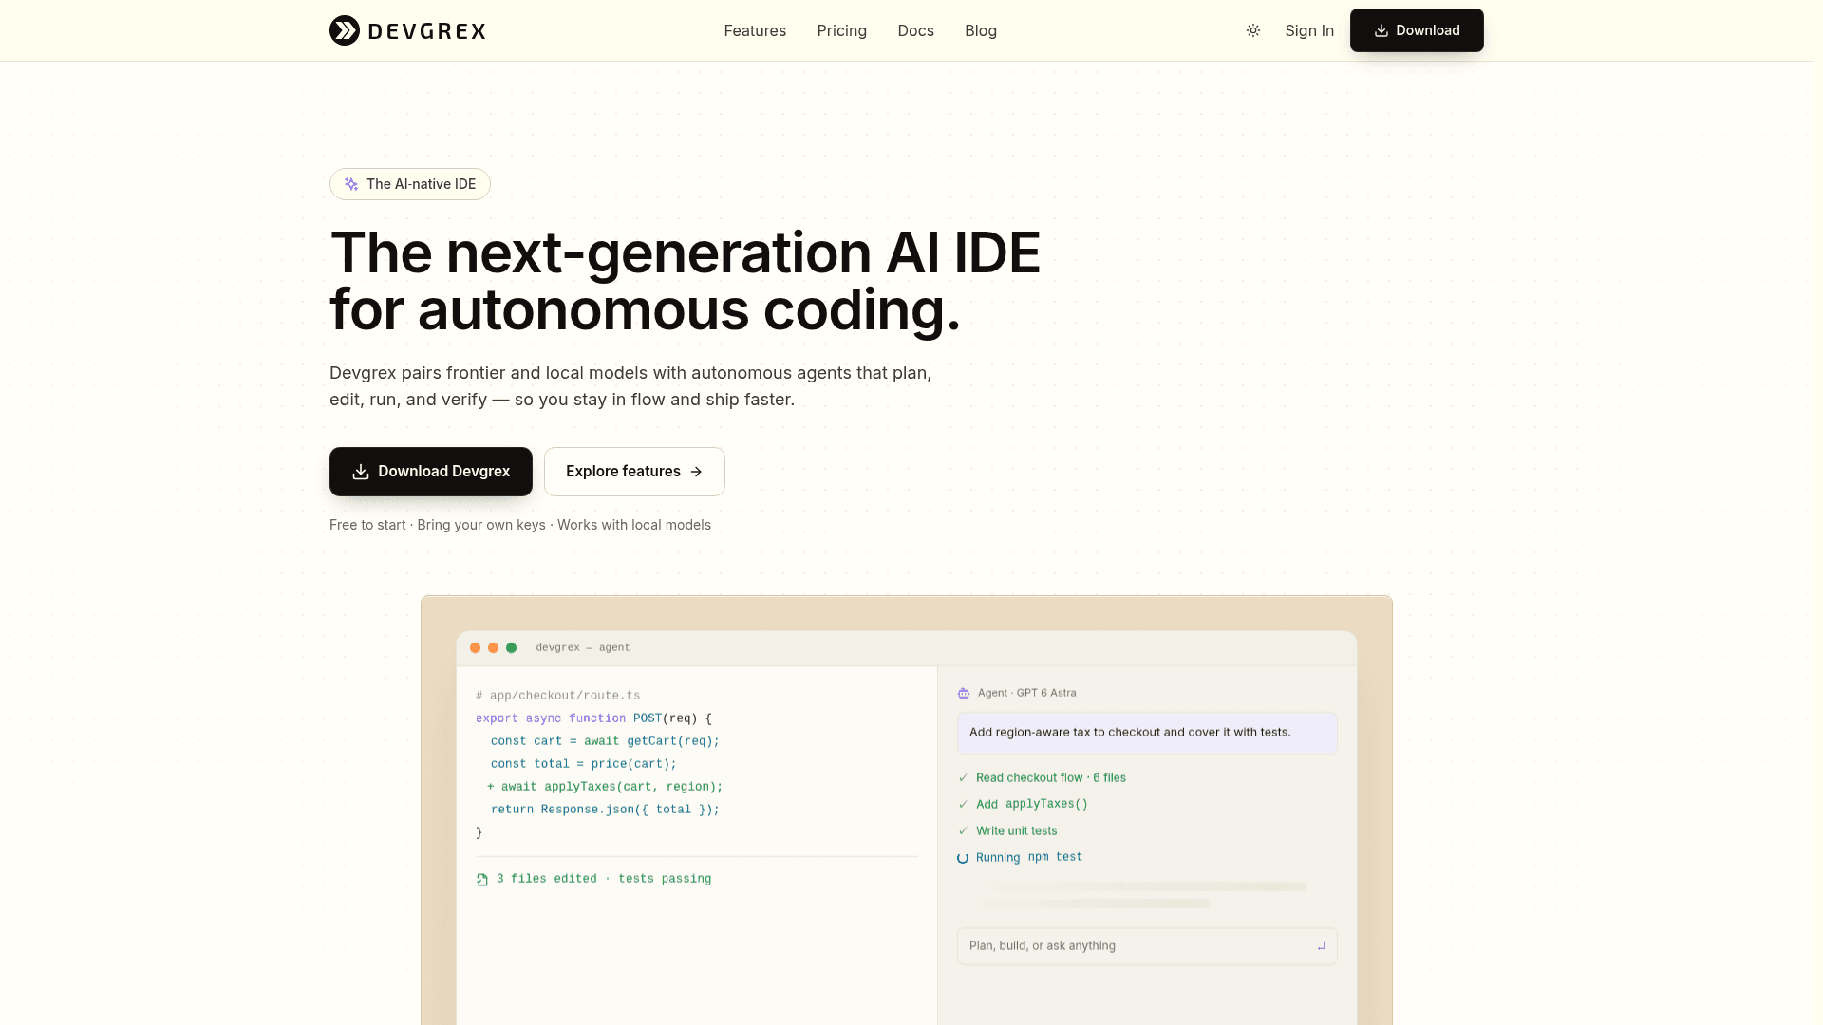This screenshot has height=1025, width=1823.
Task: Open the Pricing nav item
Action: coord(841,30)
